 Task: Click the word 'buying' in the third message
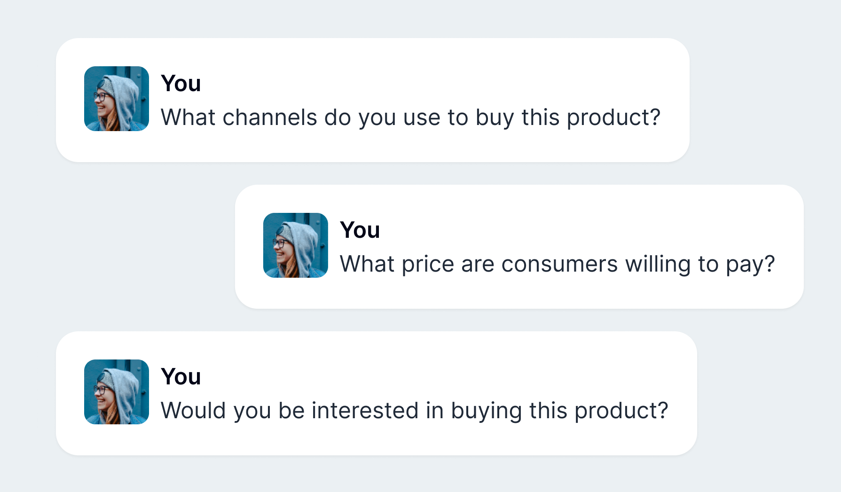click(x=487, y=412)
